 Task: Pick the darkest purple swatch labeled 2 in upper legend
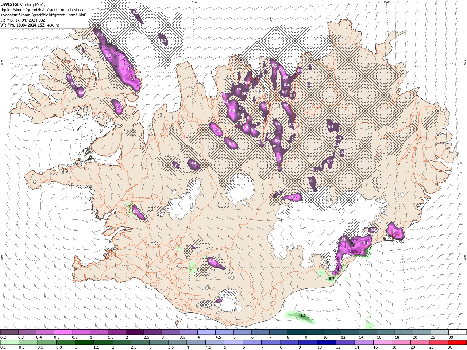click(x=135, y=332)
